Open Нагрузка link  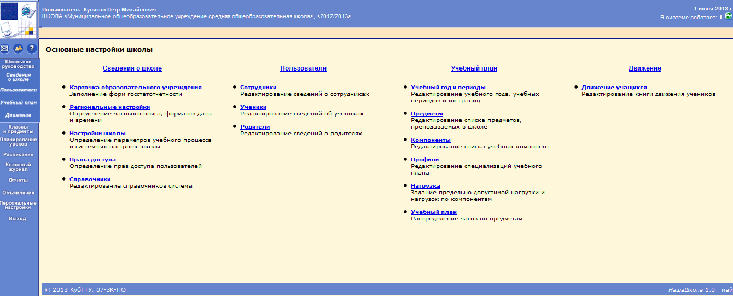(426, 185)
